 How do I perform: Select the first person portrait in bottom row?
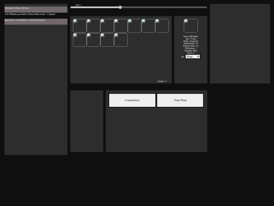pyautogui.click(x=80, y=40)
